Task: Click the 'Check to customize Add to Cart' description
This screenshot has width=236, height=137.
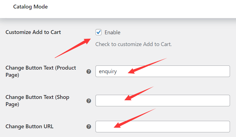Action: (133, 44)
